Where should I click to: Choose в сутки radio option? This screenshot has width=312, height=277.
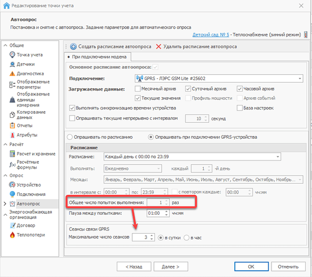(160, 238)
